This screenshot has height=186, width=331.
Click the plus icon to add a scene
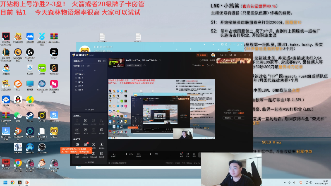pos(104,66)
